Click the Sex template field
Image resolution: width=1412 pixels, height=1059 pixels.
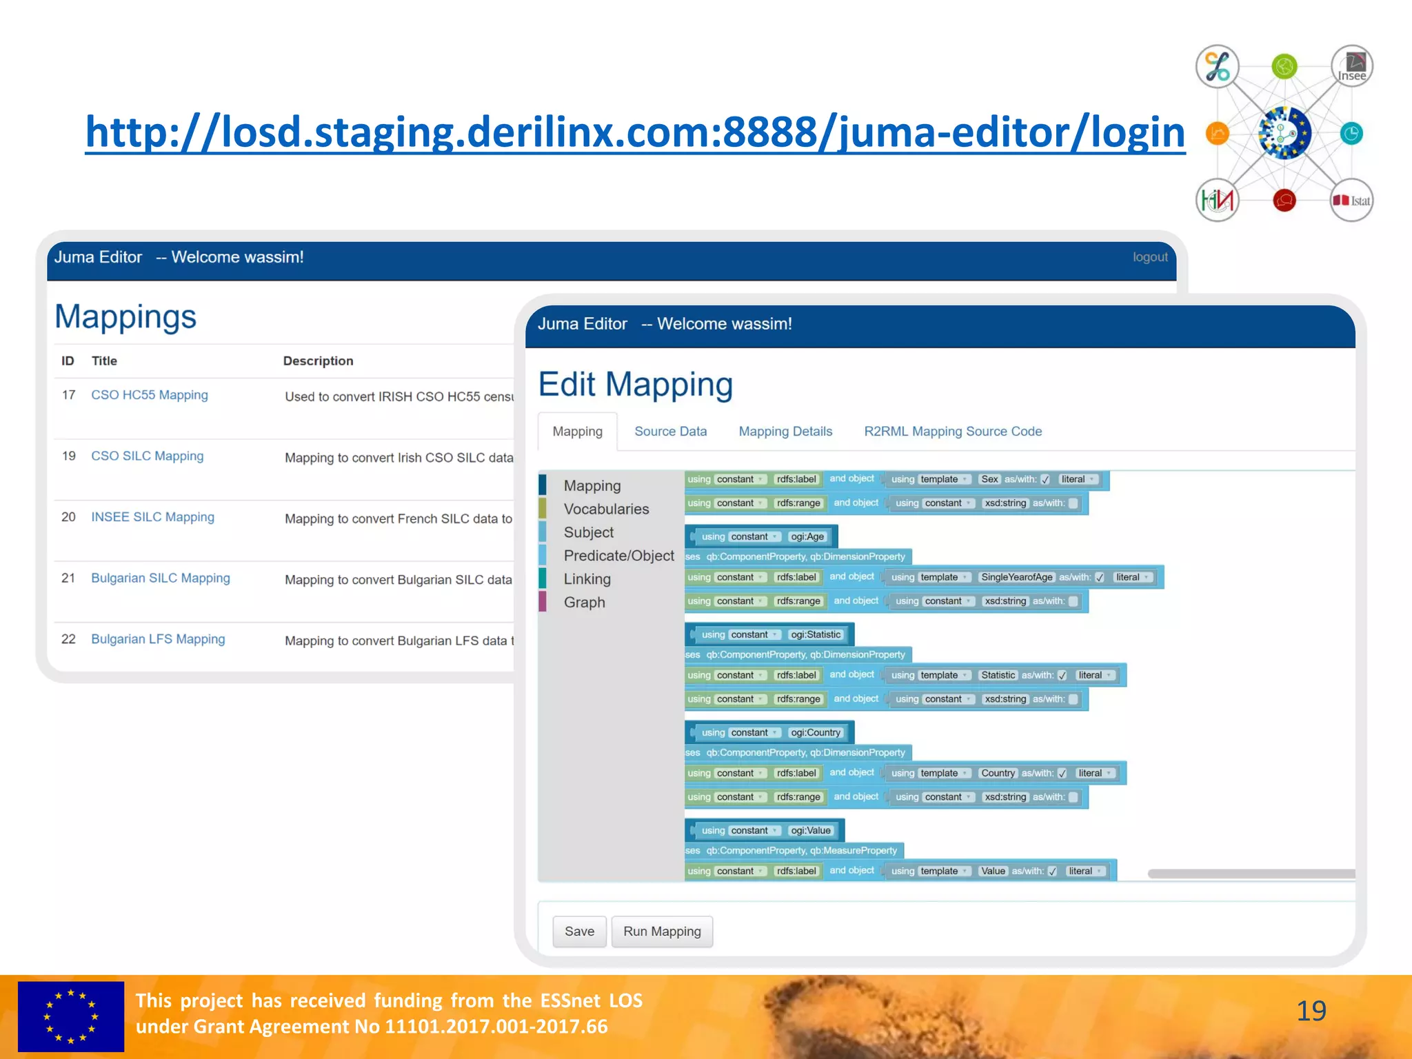click(x=989, y=480)
